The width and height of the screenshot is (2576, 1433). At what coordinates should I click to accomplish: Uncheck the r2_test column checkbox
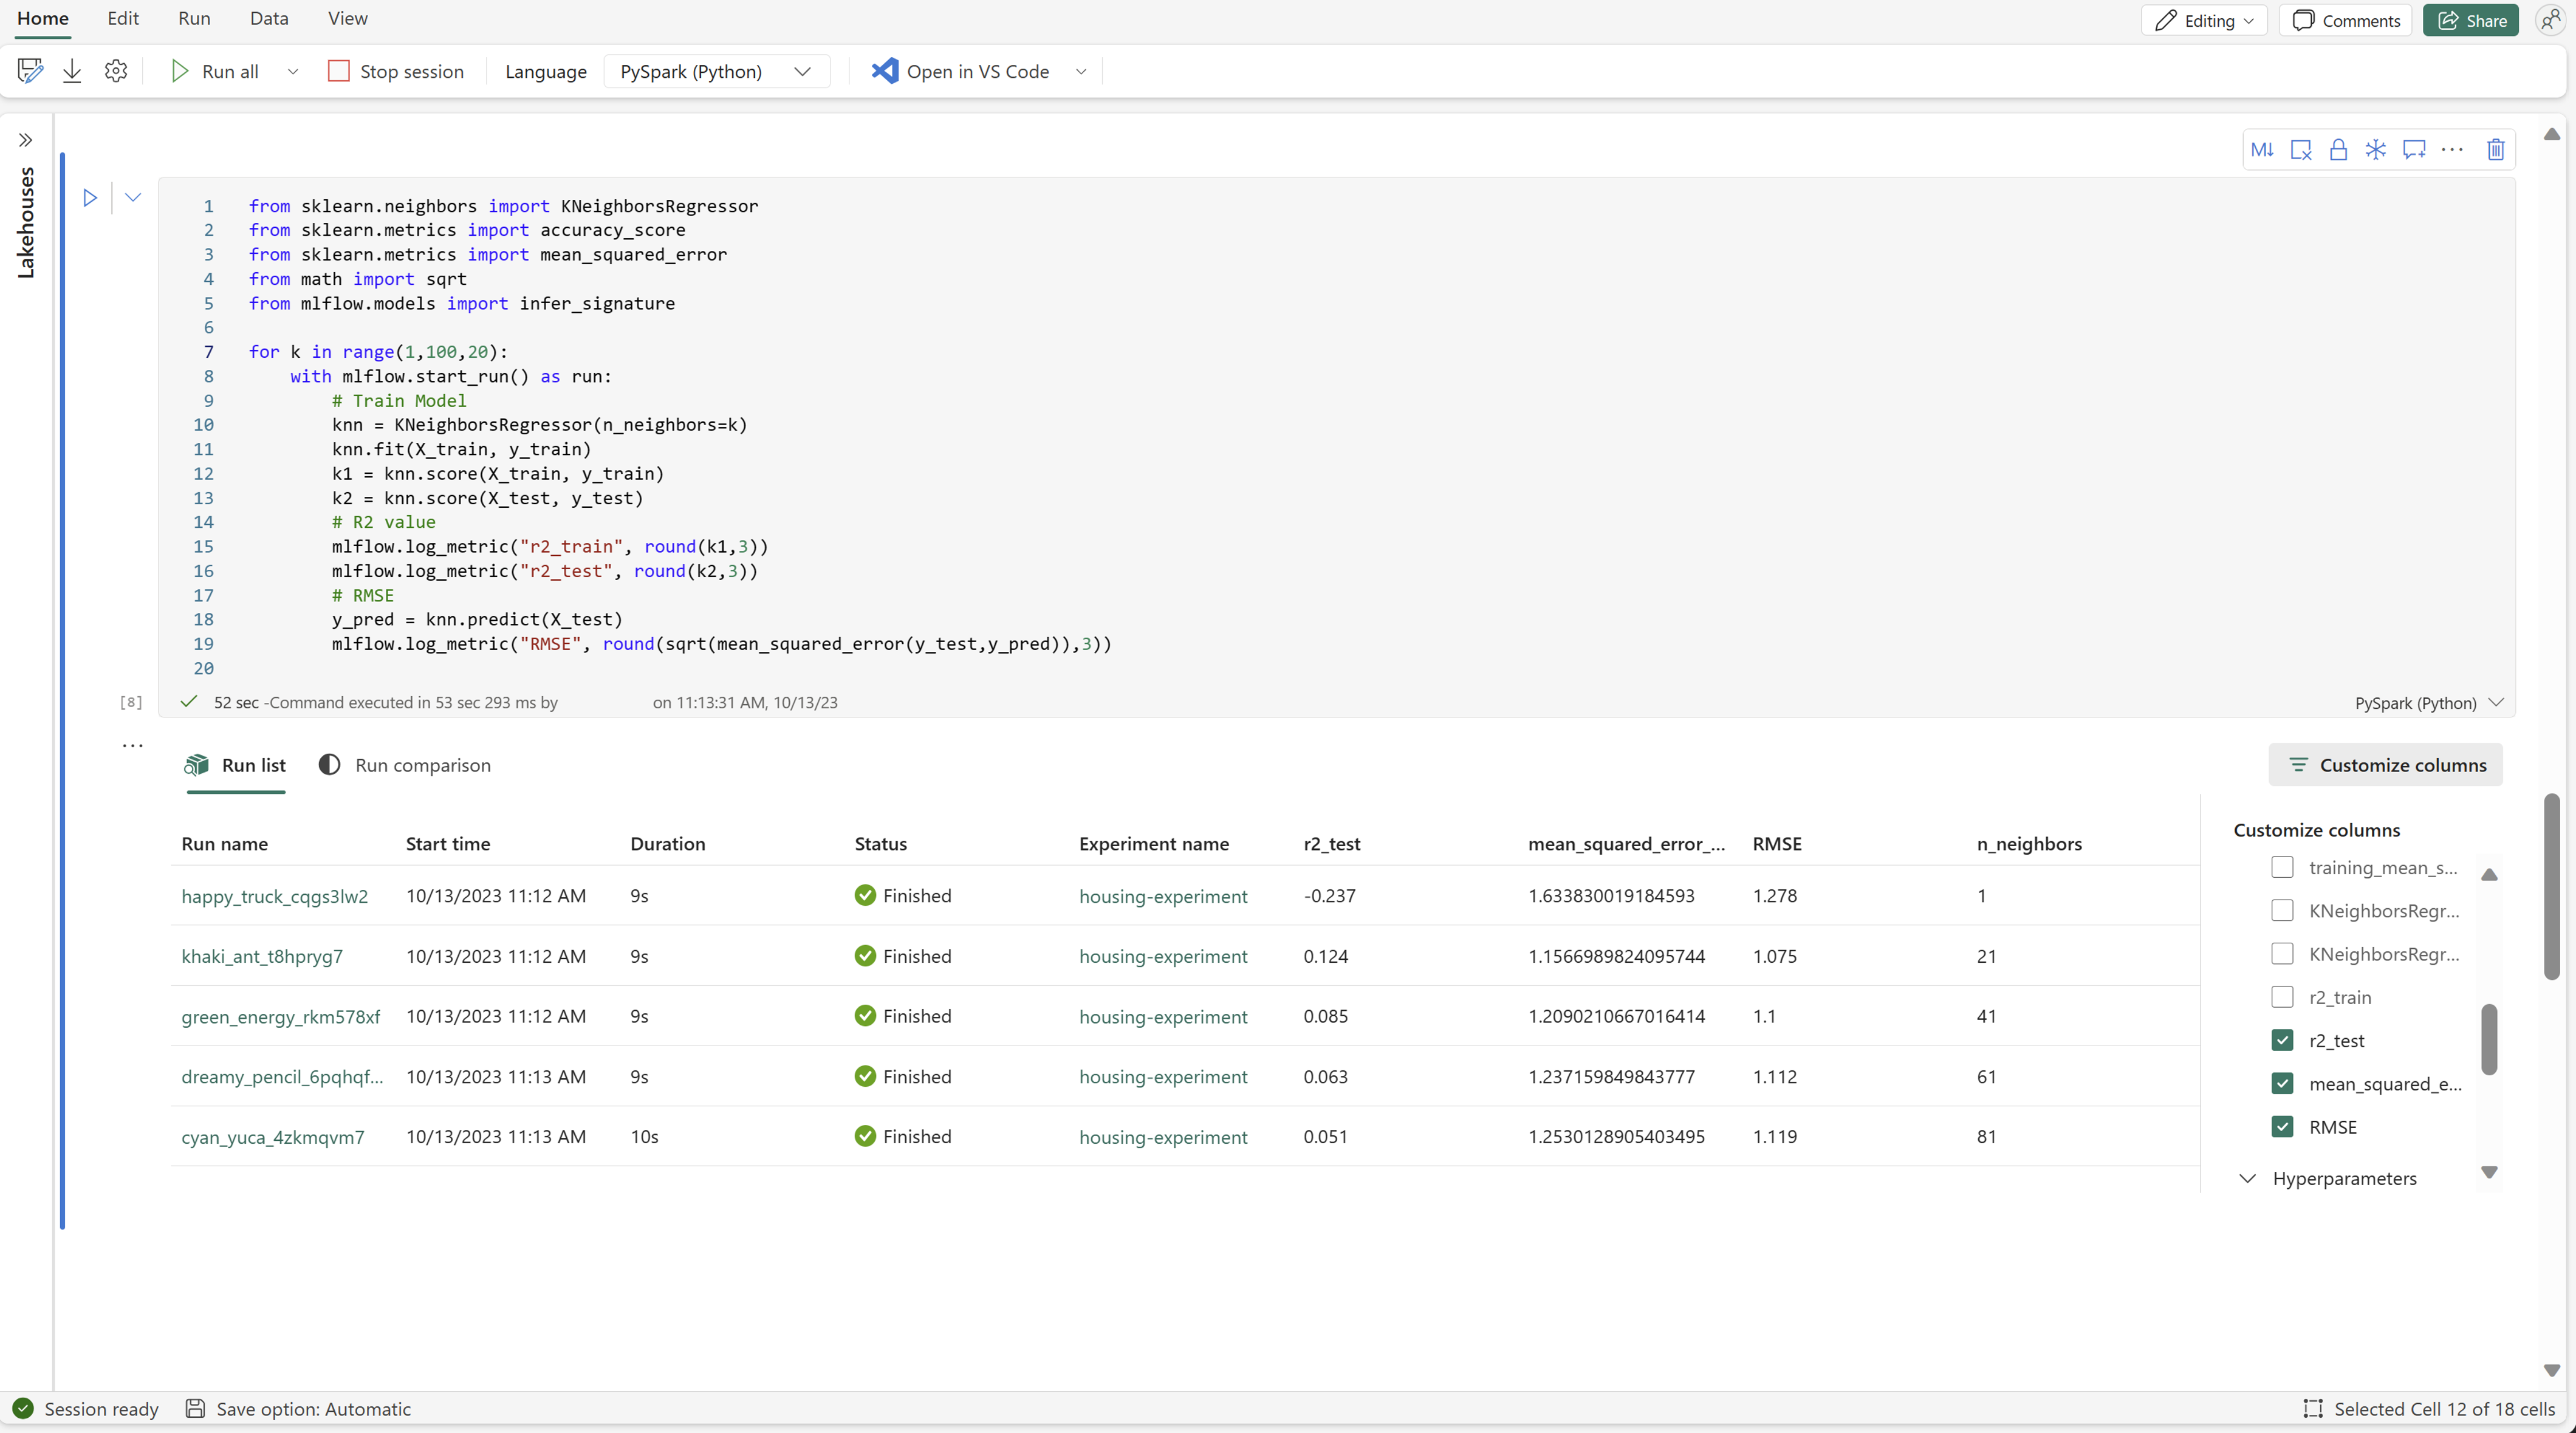tap(2282, 1040)
